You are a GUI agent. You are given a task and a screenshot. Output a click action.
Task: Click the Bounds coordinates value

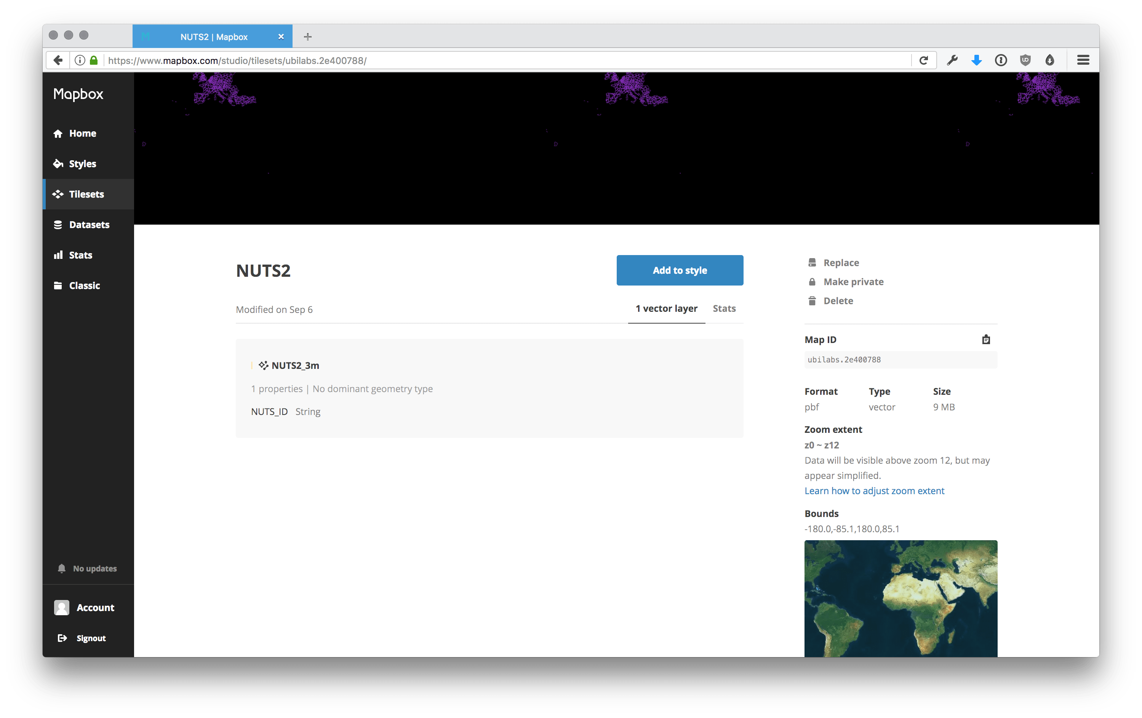(x=852, y=528)
